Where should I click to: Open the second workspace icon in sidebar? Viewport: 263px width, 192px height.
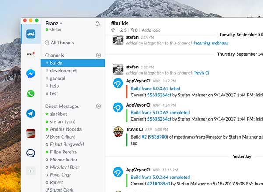coord(31,54)
